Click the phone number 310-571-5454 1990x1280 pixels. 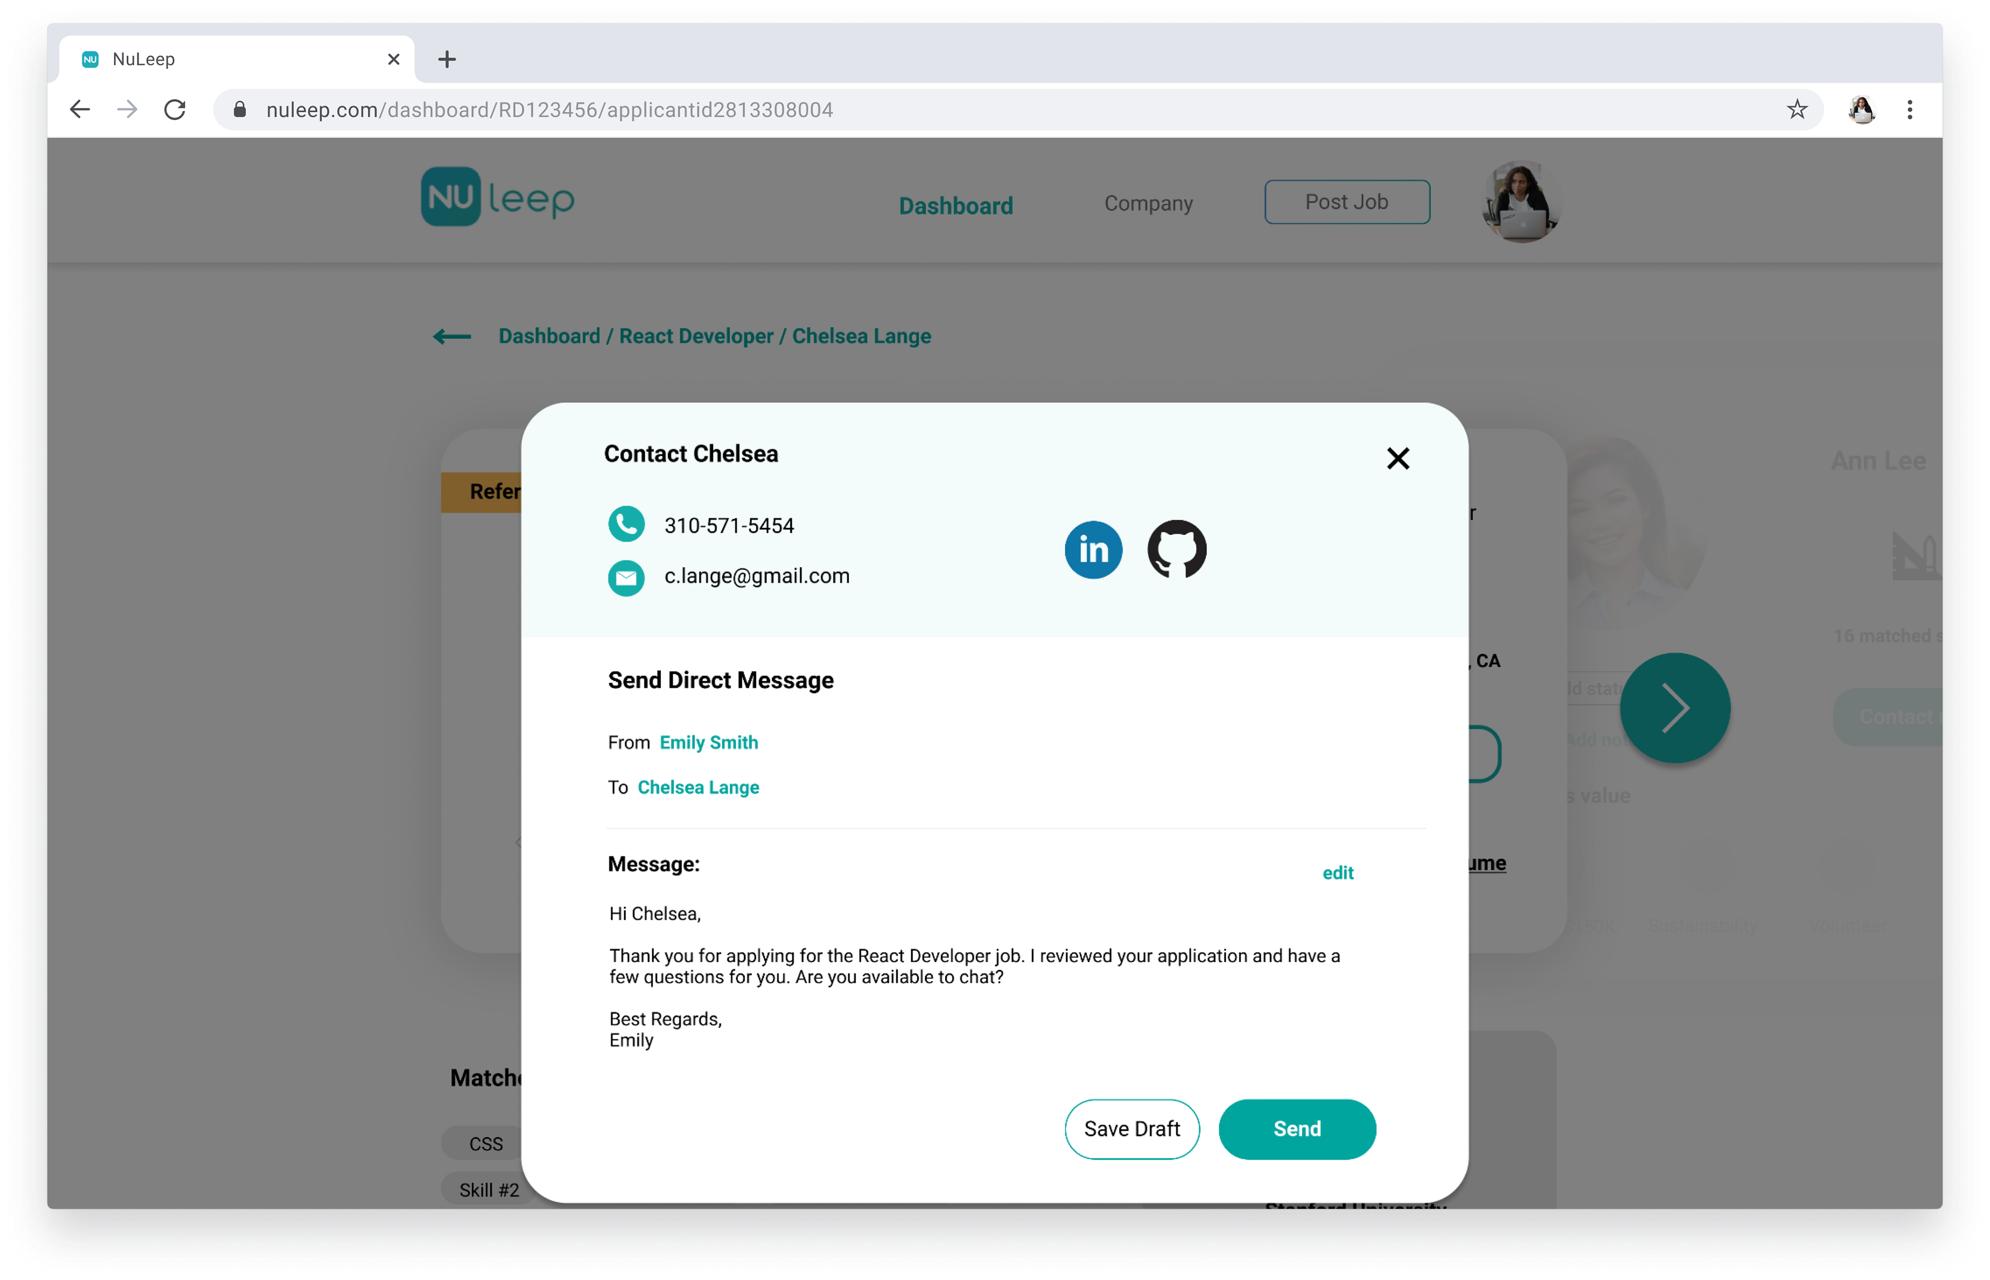(x=729, y=526)
